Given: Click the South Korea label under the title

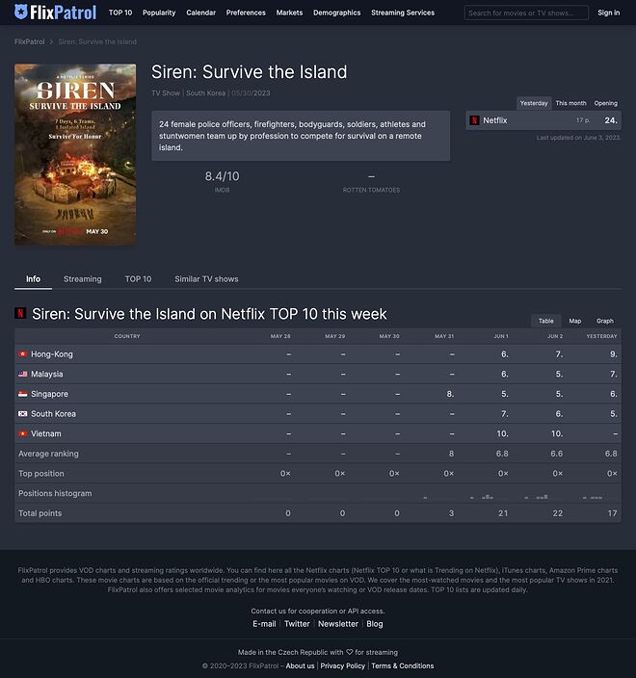Looking at the screenshot, I should pyautogui.click(x=205, y=93).
